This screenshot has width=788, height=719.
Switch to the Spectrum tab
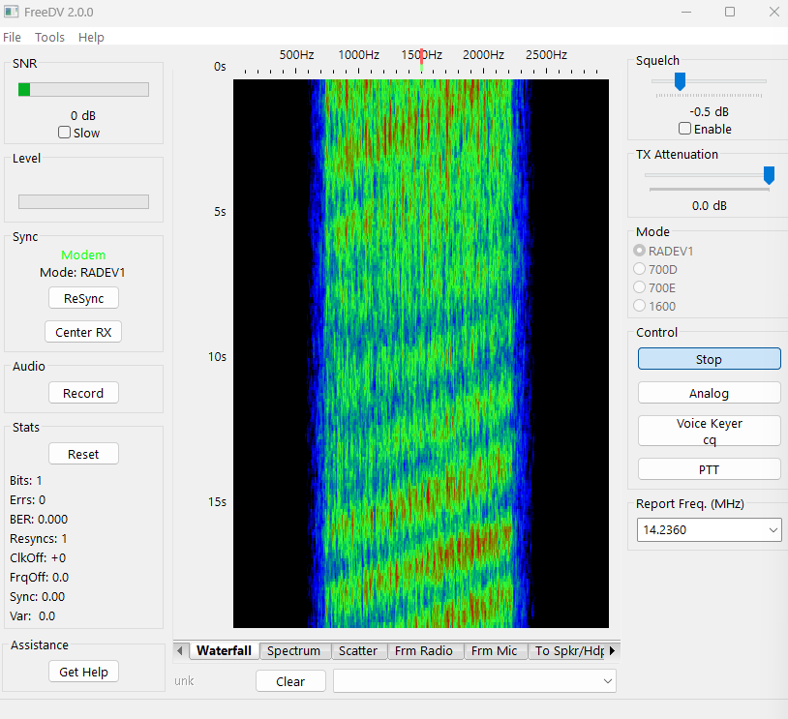(293, 650)
